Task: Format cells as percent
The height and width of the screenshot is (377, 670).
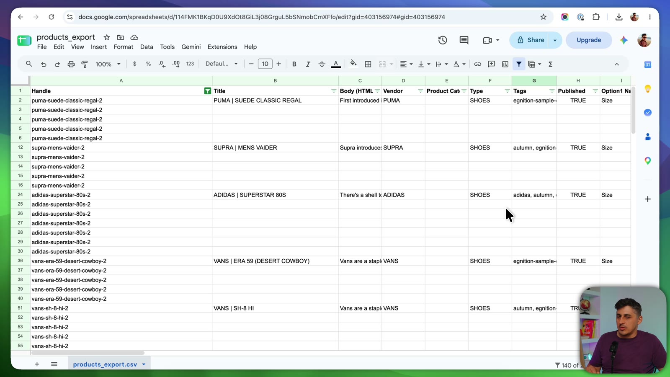Action: pos(148,64)
